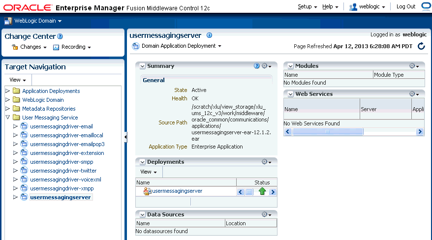The height and width of the screenshot is (240, 432).
Task: Click the Application Deployments folder icon
Action: coord(17,91)
